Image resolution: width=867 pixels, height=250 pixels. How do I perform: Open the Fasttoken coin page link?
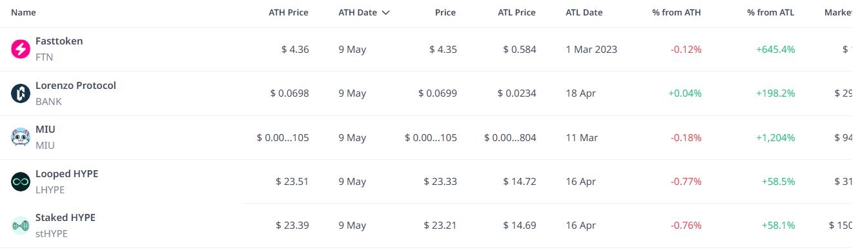point(59,41)
